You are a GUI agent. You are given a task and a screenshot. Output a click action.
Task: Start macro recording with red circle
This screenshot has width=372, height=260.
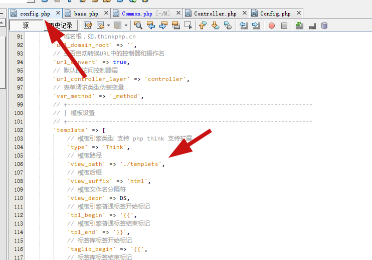point(272,25)
